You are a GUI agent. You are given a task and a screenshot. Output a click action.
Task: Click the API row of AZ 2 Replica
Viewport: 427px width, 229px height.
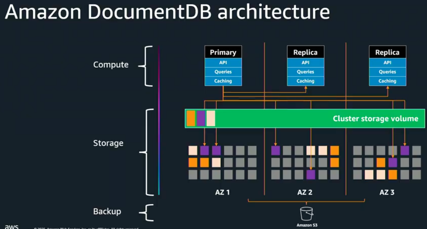pyautogui.click(x=305, y=63)
